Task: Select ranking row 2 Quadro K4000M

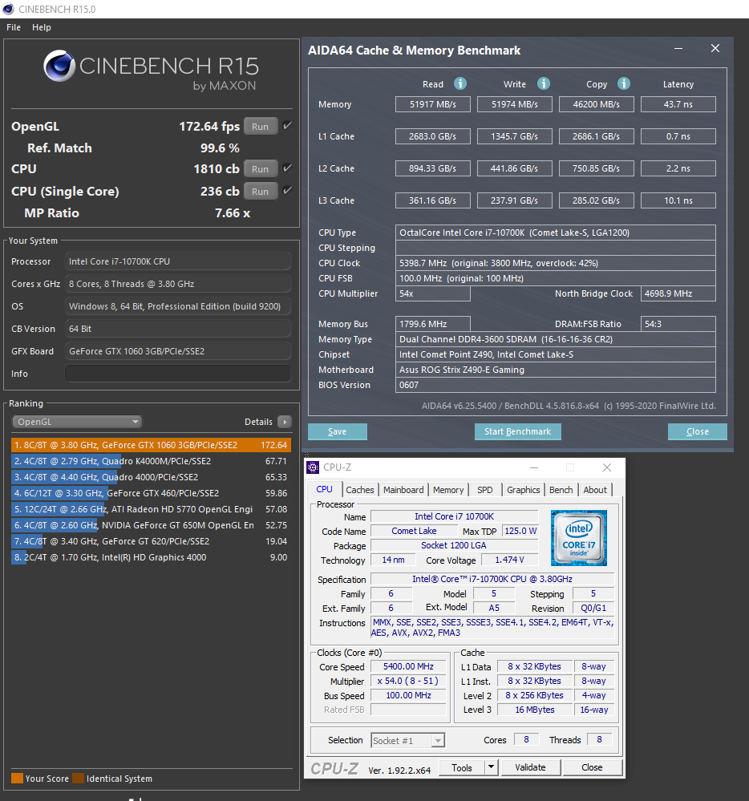Action: pyautogui.click(x=152, y=461)
